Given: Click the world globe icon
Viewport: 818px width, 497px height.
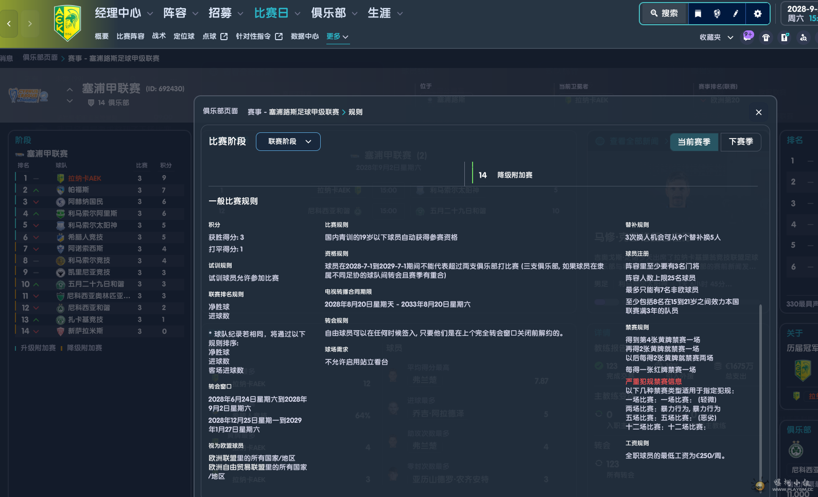Looking at the screenshot, I should [717, 14].
